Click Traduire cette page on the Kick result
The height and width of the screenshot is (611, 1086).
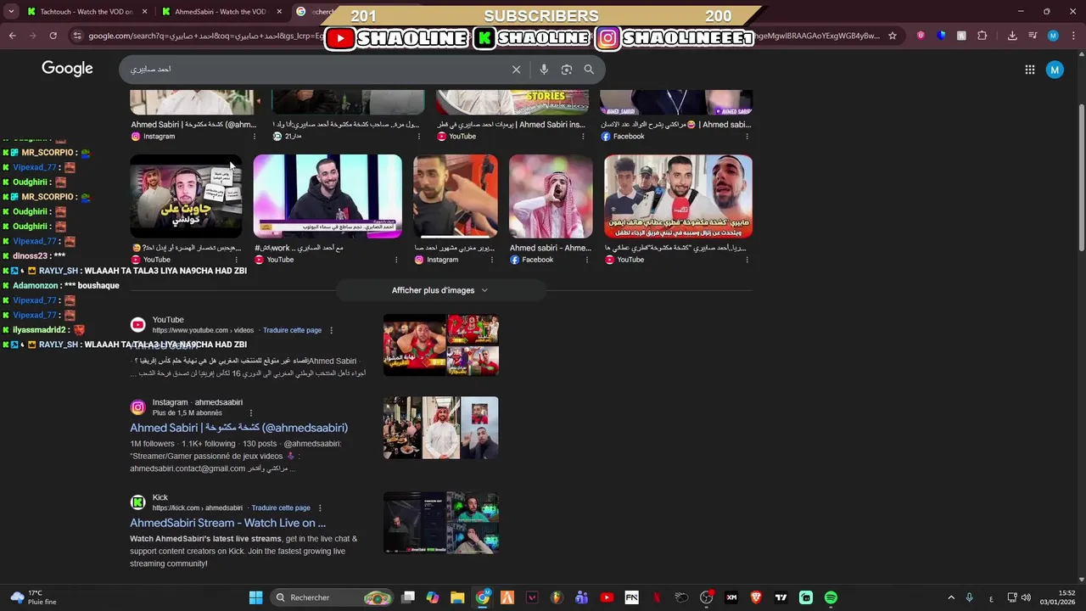coord(281,507)
